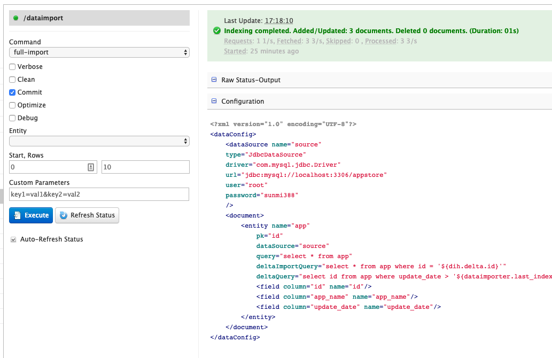Click the Processed label in status
The image size is (552, 358).
point(381,41)
